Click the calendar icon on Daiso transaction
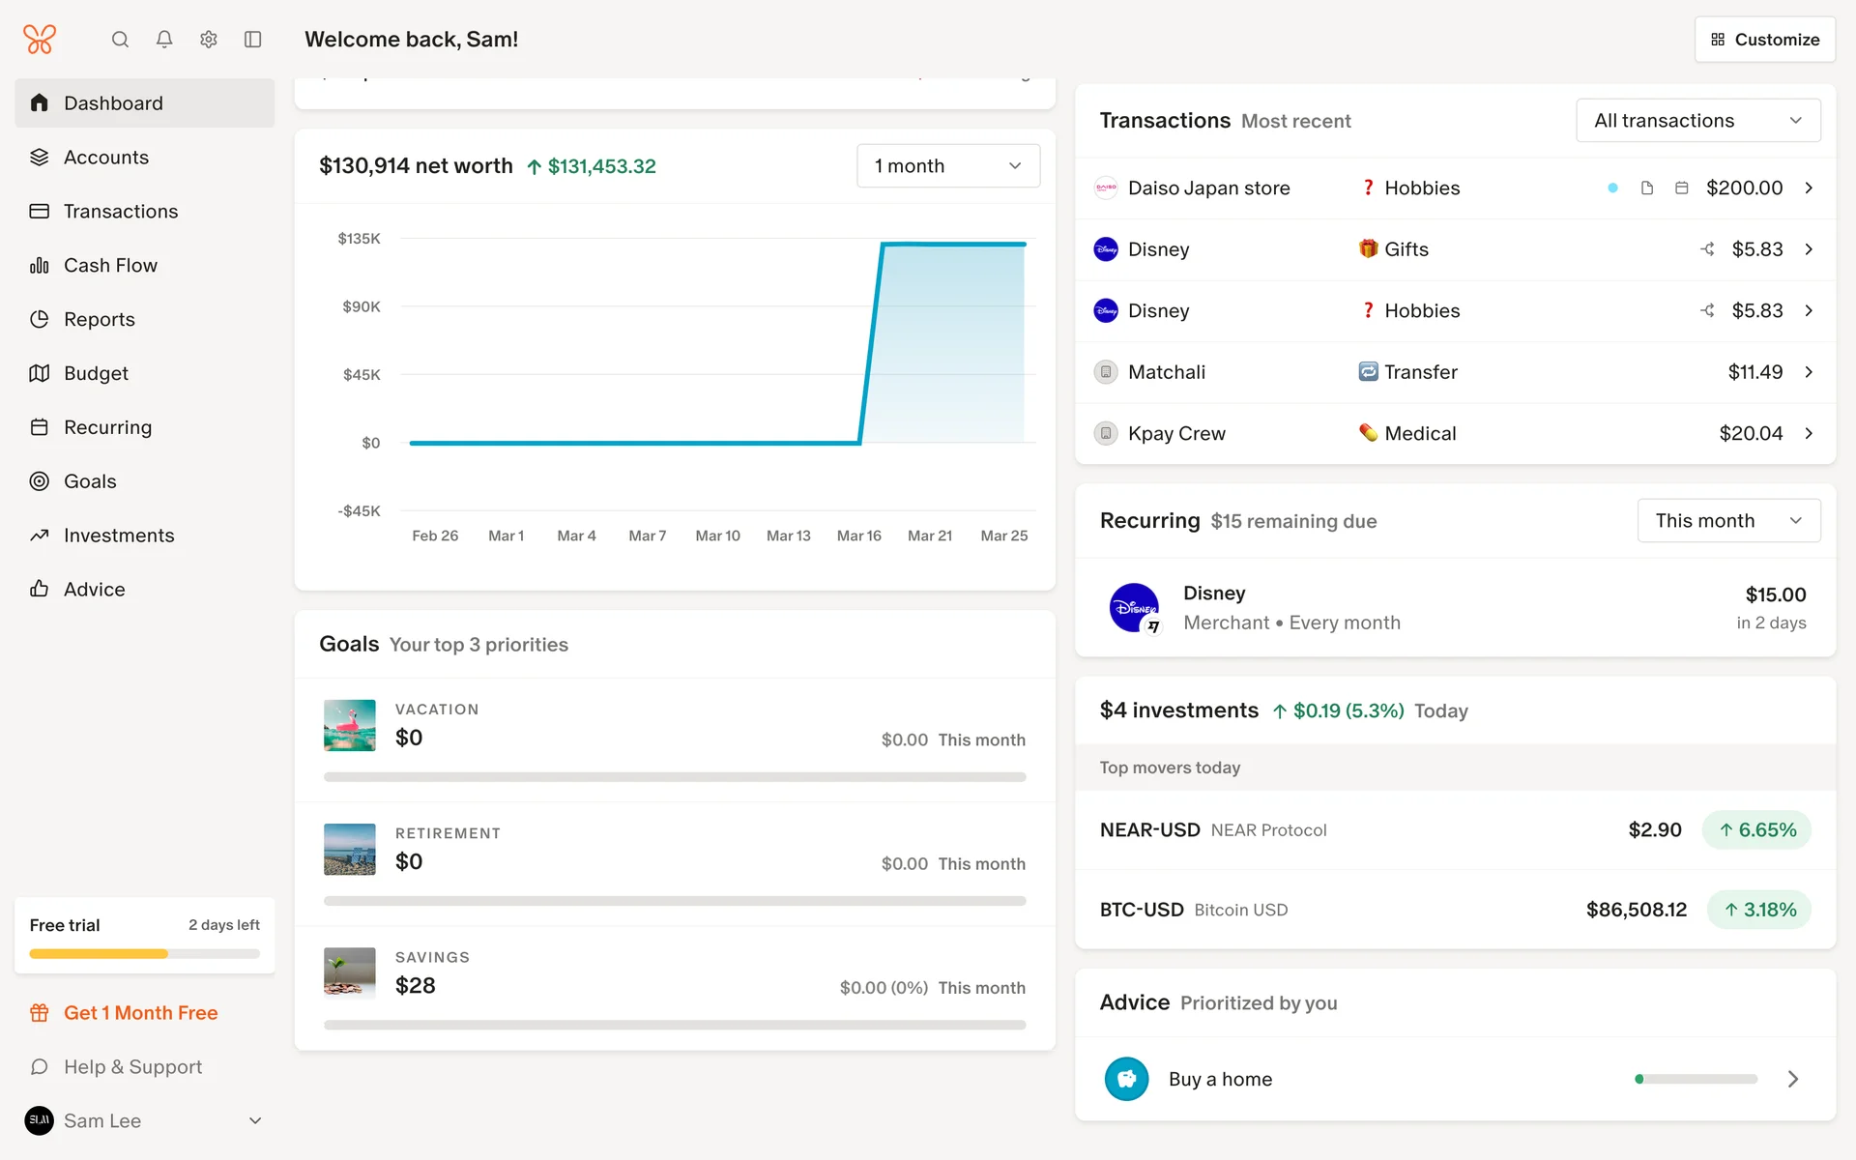Viewport: 1856px width, 1160px height. 1682,188
